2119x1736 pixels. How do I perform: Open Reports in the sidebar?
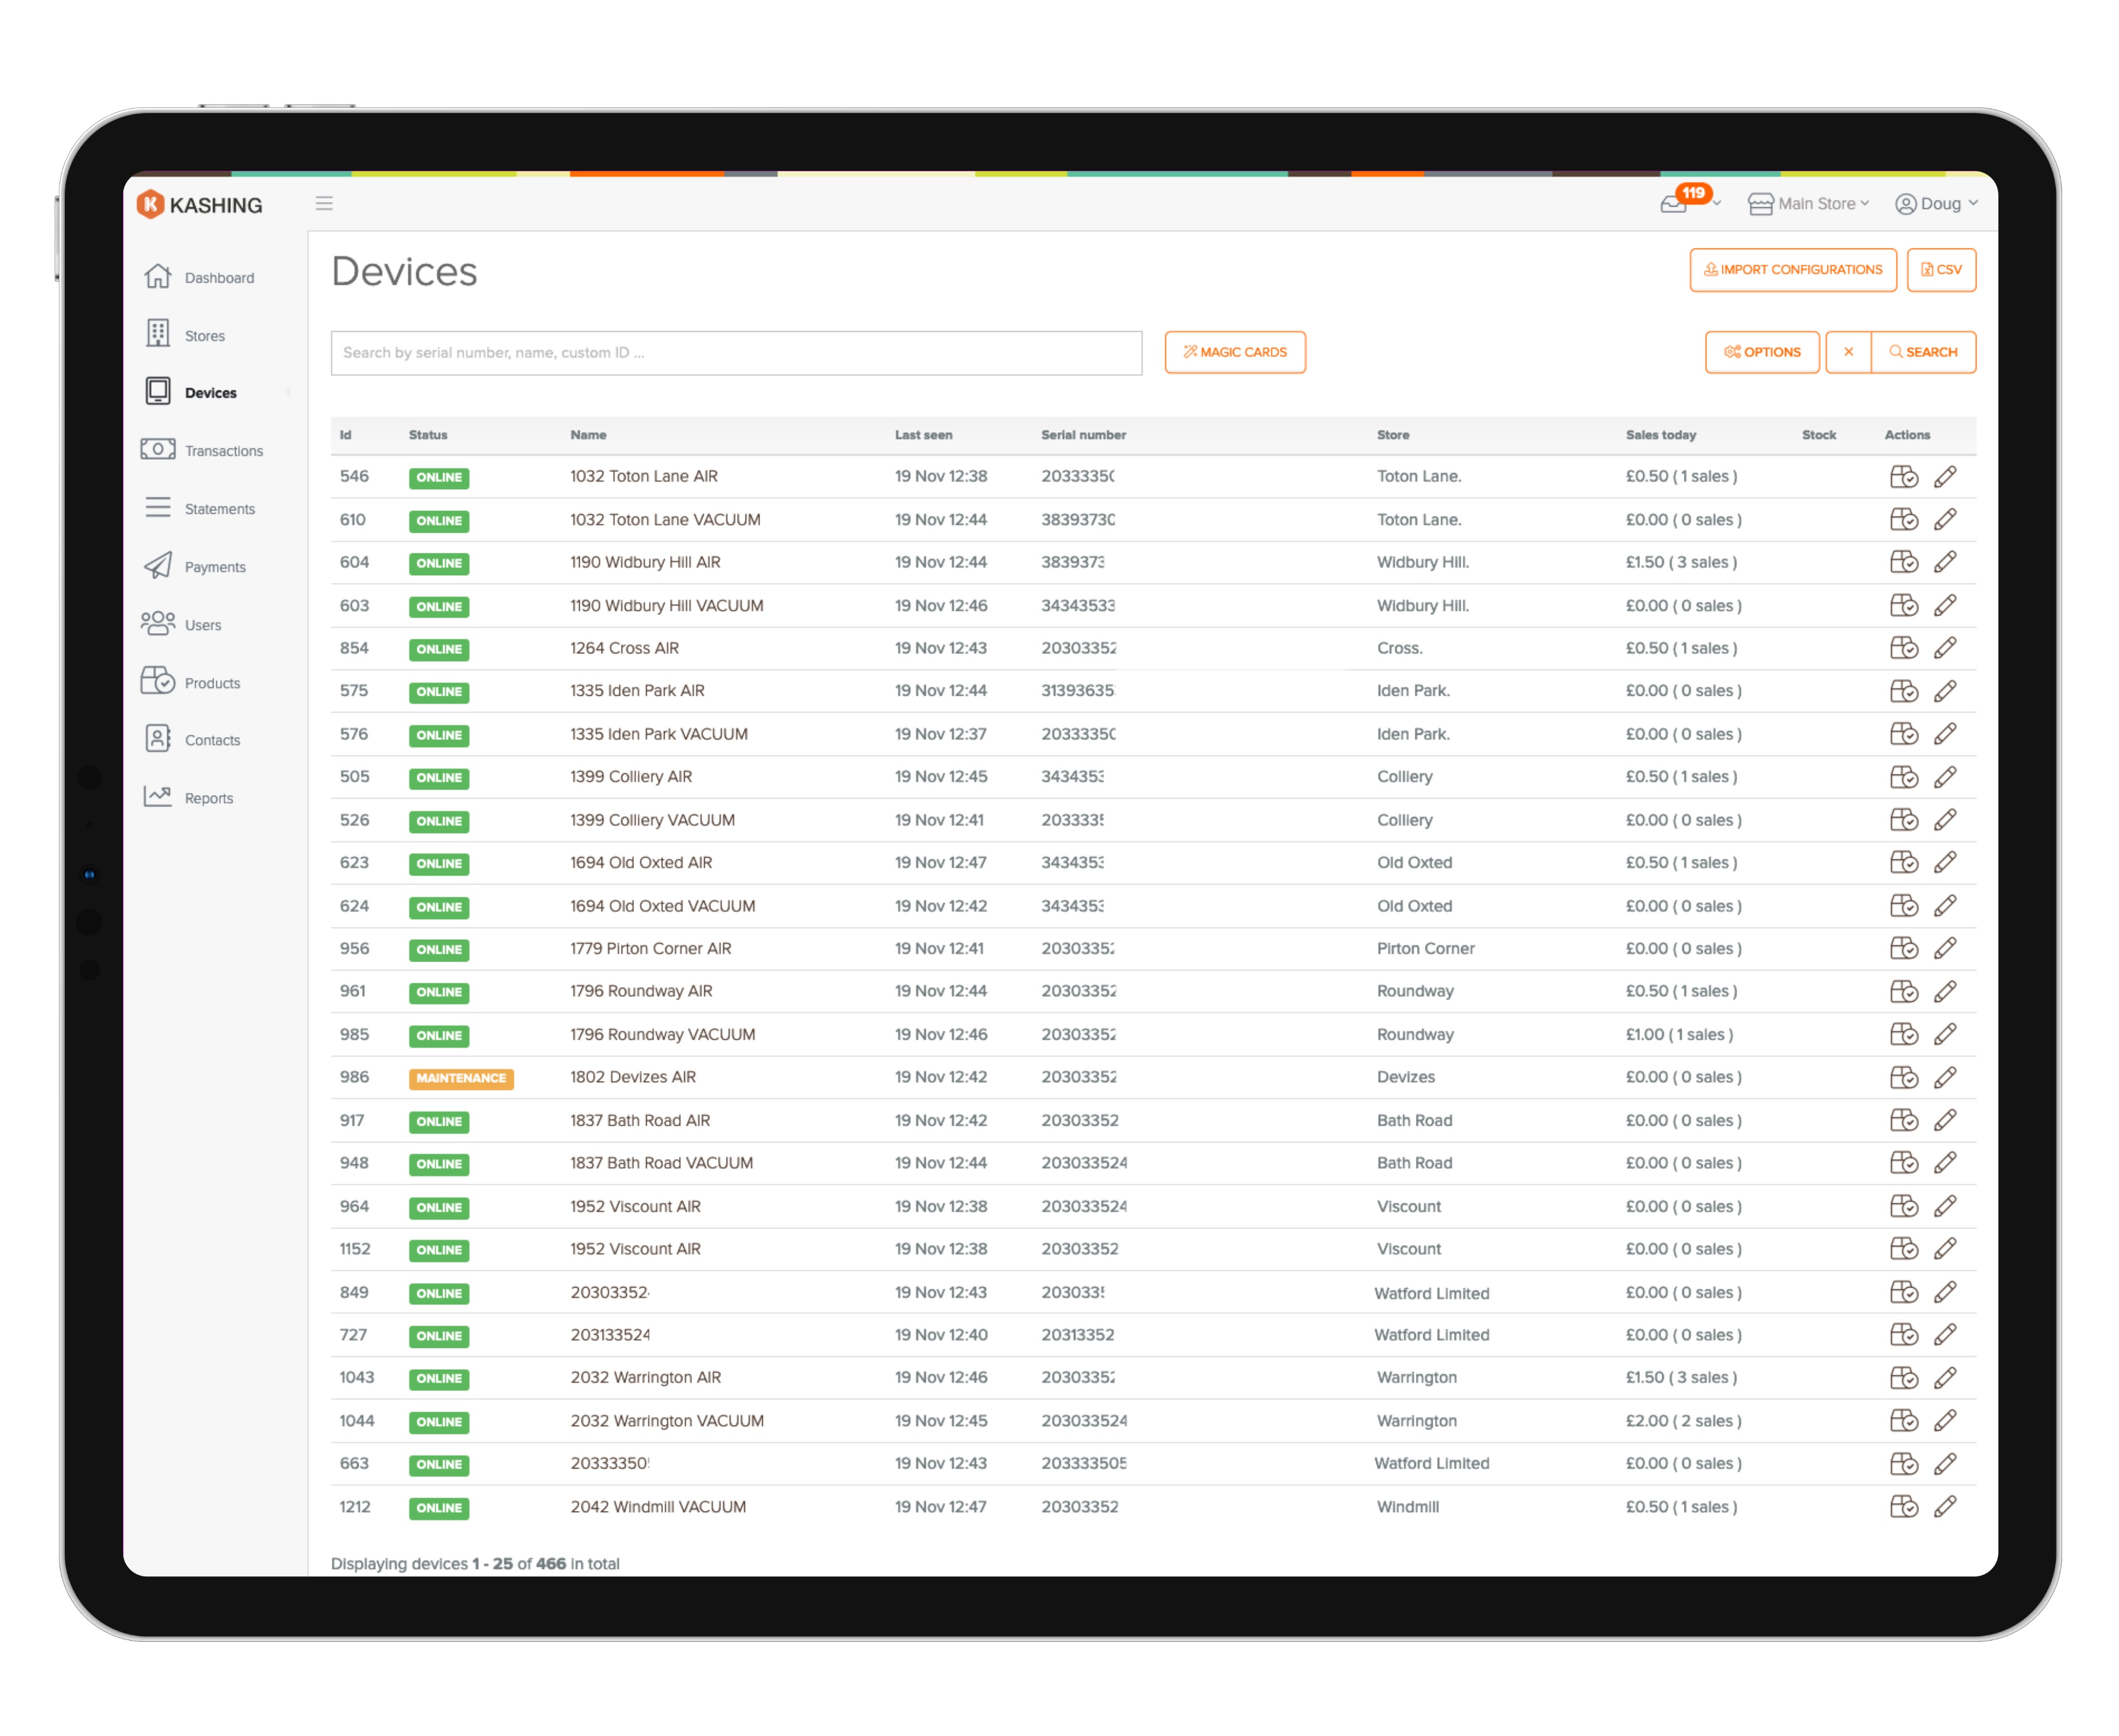coord(188,798)
